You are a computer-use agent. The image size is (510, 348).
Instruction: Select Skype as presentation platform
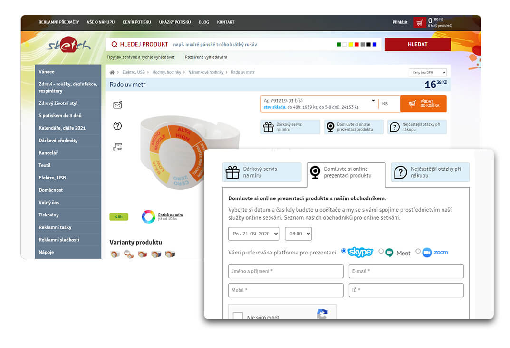(344, 252)
